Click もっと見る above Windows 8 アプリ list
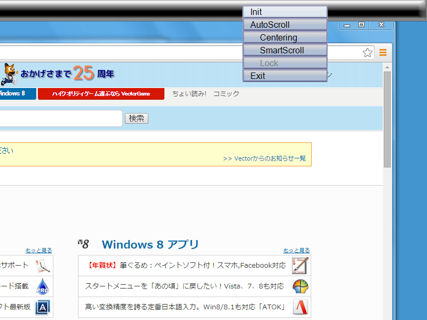The height and width of the screenshot is (320, 427). tap(296, 250)
